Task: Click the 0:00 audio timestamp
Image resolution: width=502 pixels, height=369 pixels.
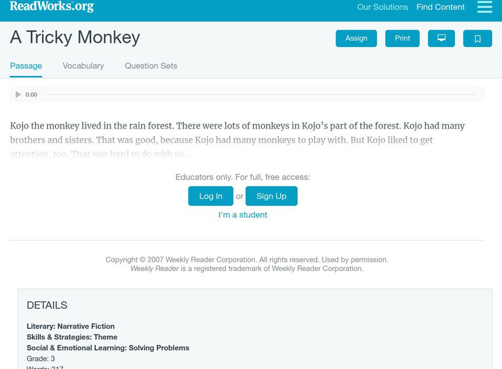Action: tap(29, 95)
